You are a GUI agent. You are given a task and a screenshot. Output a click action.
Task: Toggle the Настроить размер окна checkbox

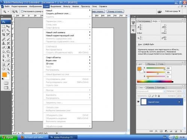click(x=22, y=12)
